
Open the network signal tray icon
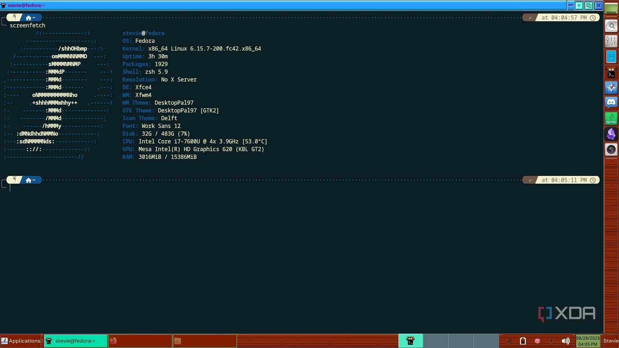(509, 341)
